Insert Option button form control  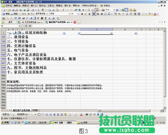tap(27, 18)
